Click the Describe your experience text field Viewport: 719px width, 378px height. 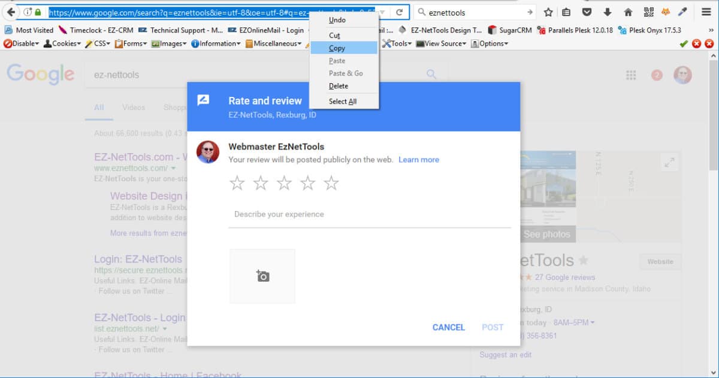tap(369, 214)
